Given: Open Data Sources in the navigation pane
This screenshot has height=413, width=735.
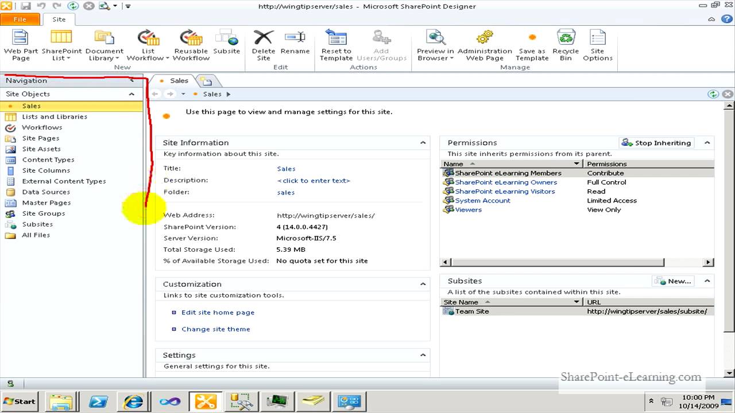Looking at the screenshot, I should [46, 192].
